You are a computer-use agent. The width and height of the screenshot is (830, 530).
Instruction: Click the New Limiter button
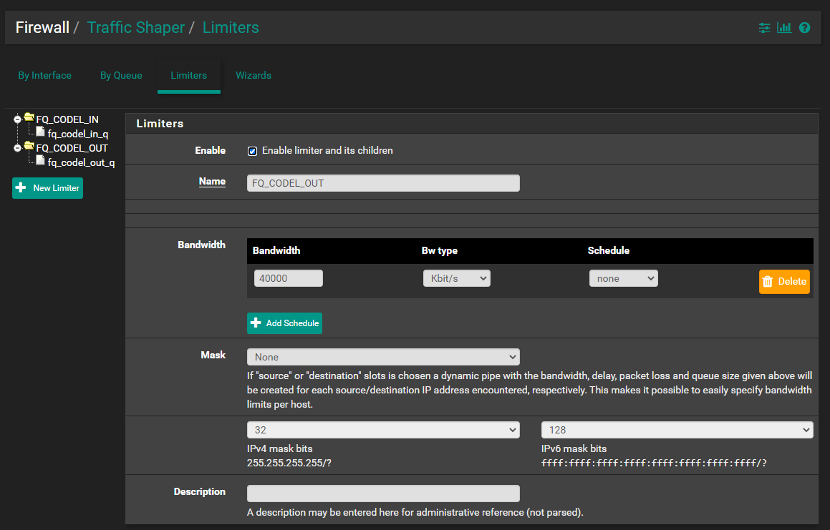pos(48,188)
